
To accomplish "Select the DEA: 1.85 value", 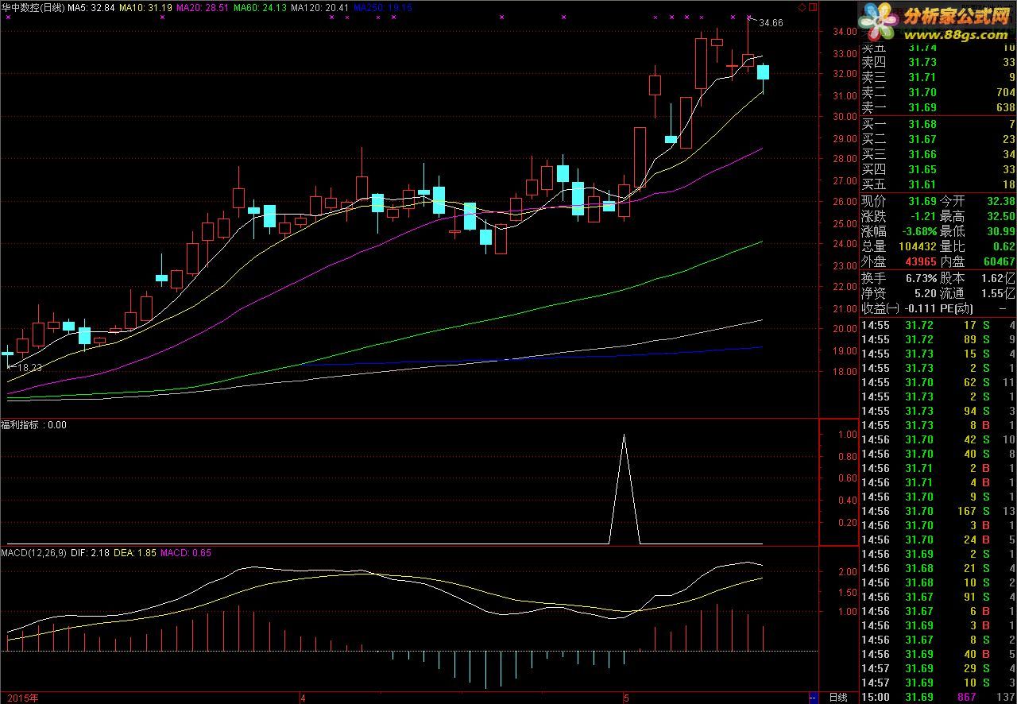I will (134, 552).
